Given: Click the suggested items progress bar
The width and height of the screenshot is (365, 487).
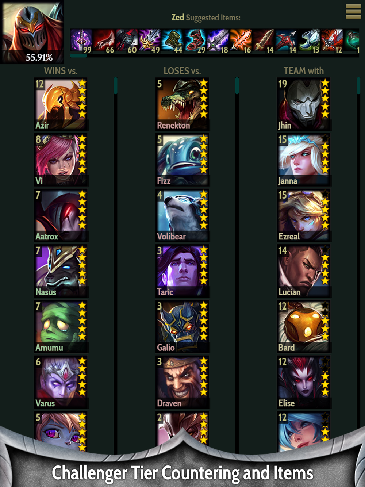Looking at the screenshot, I should pyautogui.click(x=214, y=56).
